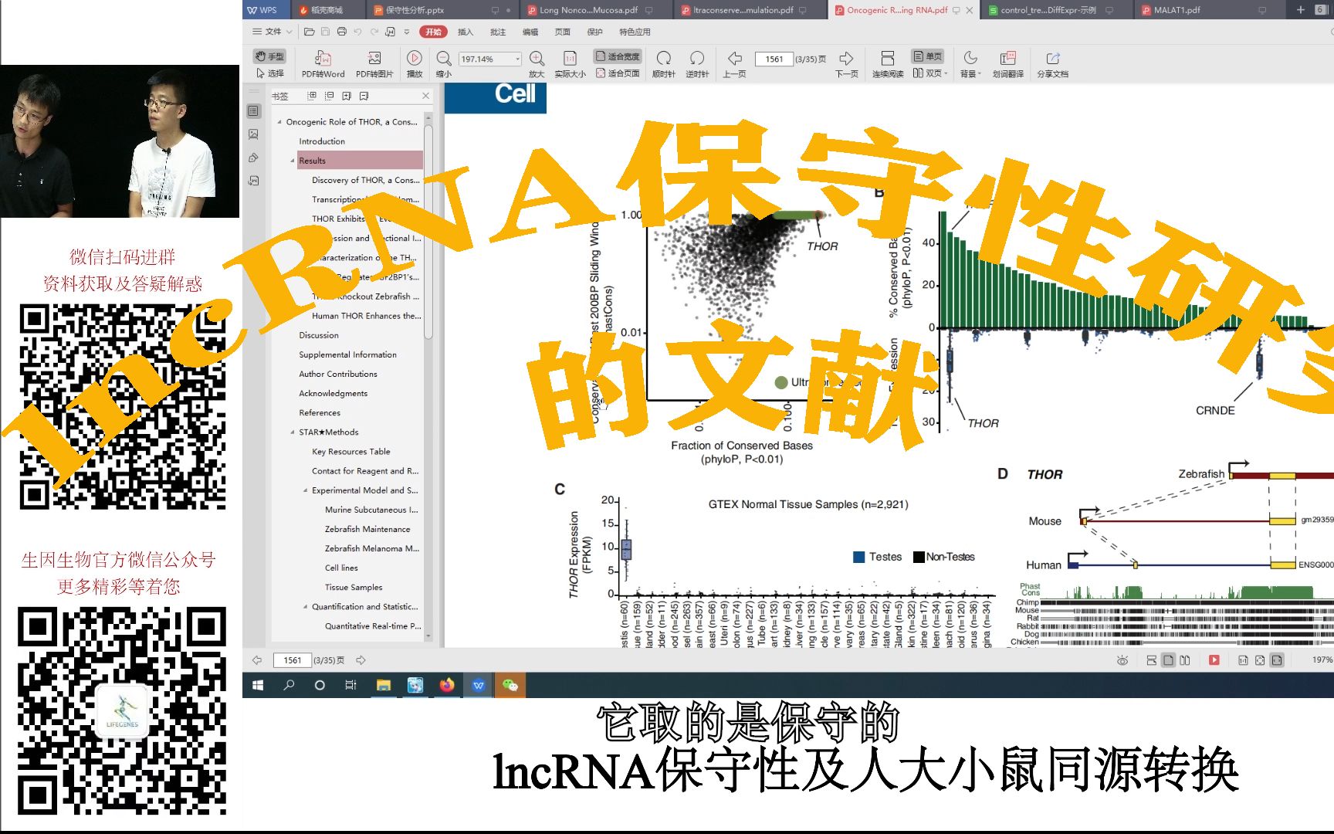Screen dimensions: 1334x834
Task: Jump to the Introduction bookmark
Action: (322, 141)
